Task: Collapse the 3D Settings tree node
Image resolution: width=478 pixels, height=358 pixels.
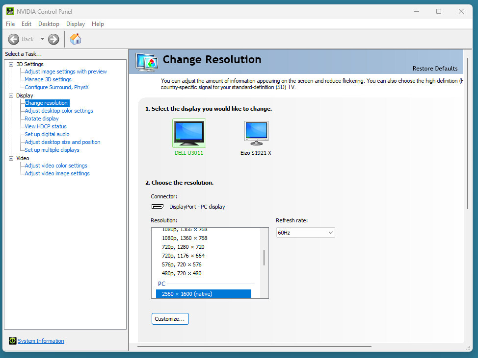Action: tap(11, 64)
